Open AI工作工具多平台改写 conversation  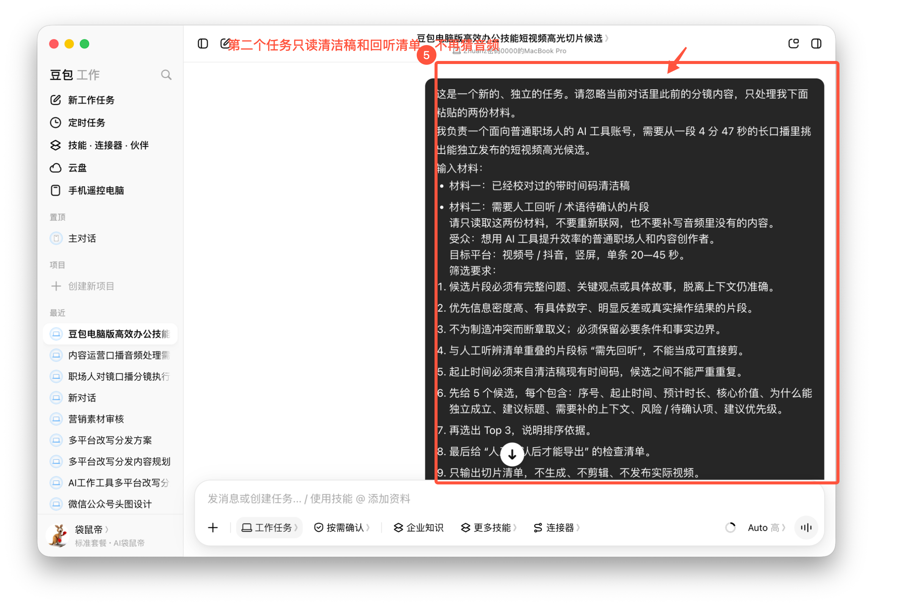click(x=110, y=483)
